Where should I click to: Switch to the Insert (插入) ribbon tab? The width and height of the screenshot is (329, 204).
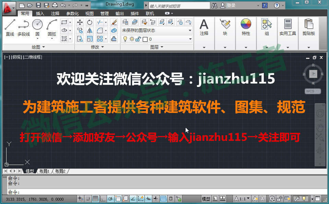click(40, 13)
